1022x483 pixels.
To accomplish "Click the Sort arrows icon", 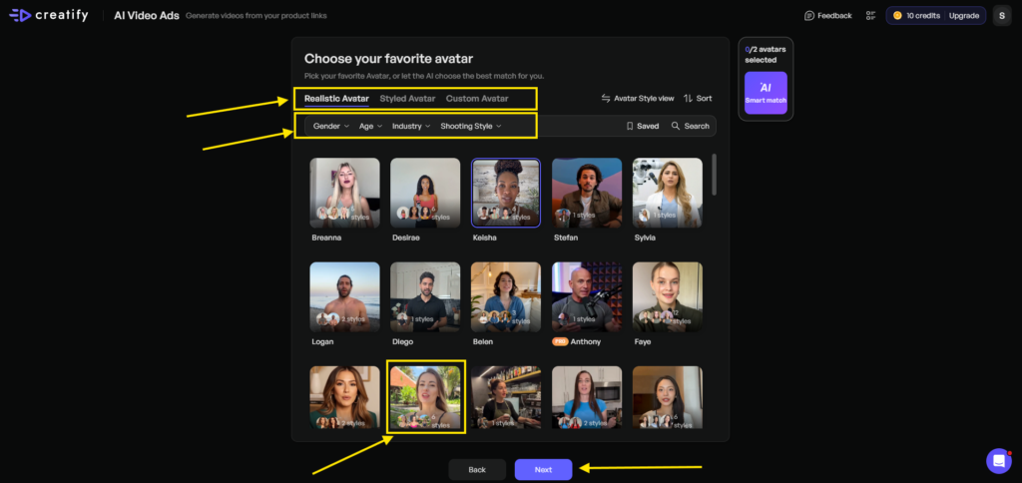I will coord(688,99).
